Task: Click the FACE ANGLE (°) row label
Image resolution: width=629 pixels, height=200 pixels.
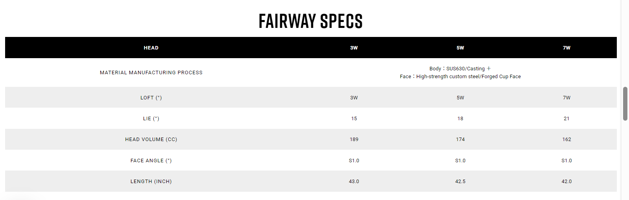Action: tap(151, 161)
